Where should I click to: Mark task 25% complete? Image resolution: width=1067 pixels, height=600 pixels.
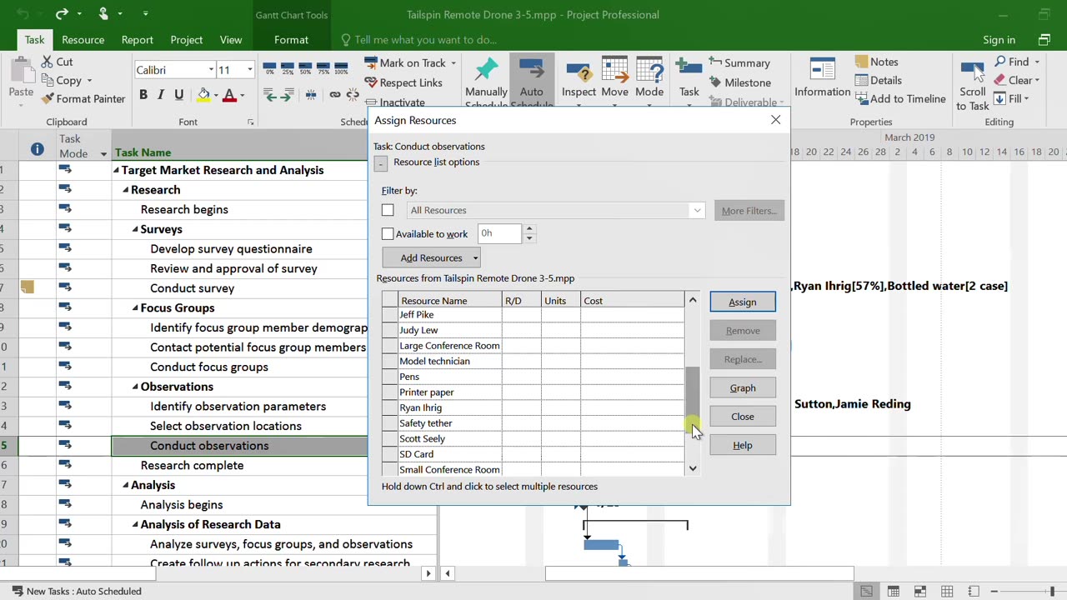[288, 69]
